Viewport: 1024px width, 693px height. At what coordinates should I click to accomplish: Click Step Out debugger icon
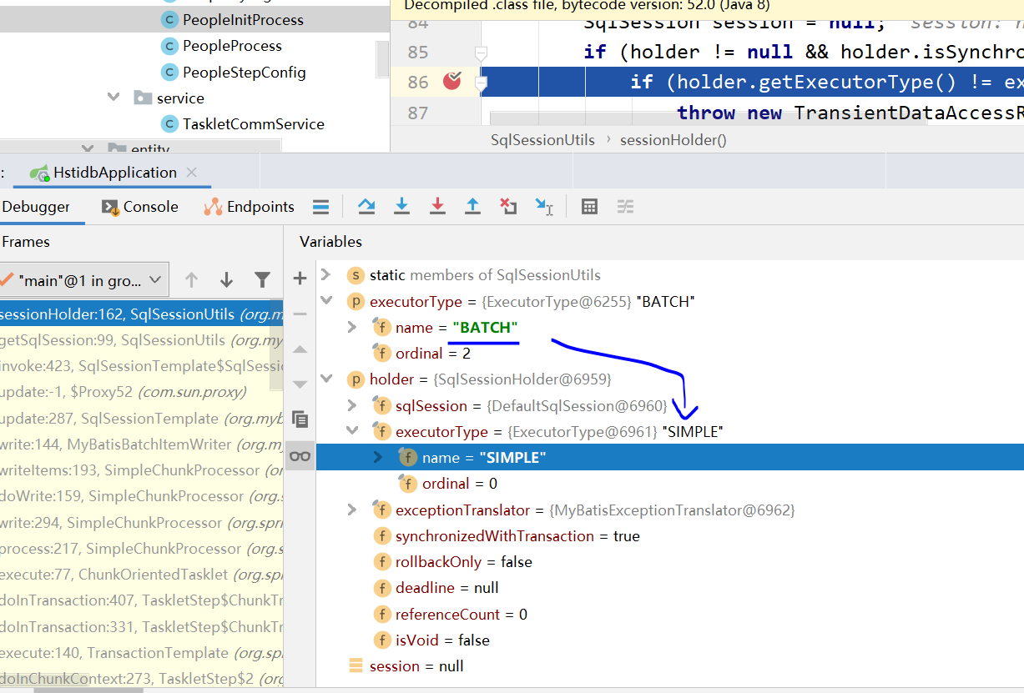tap(472, 206)
